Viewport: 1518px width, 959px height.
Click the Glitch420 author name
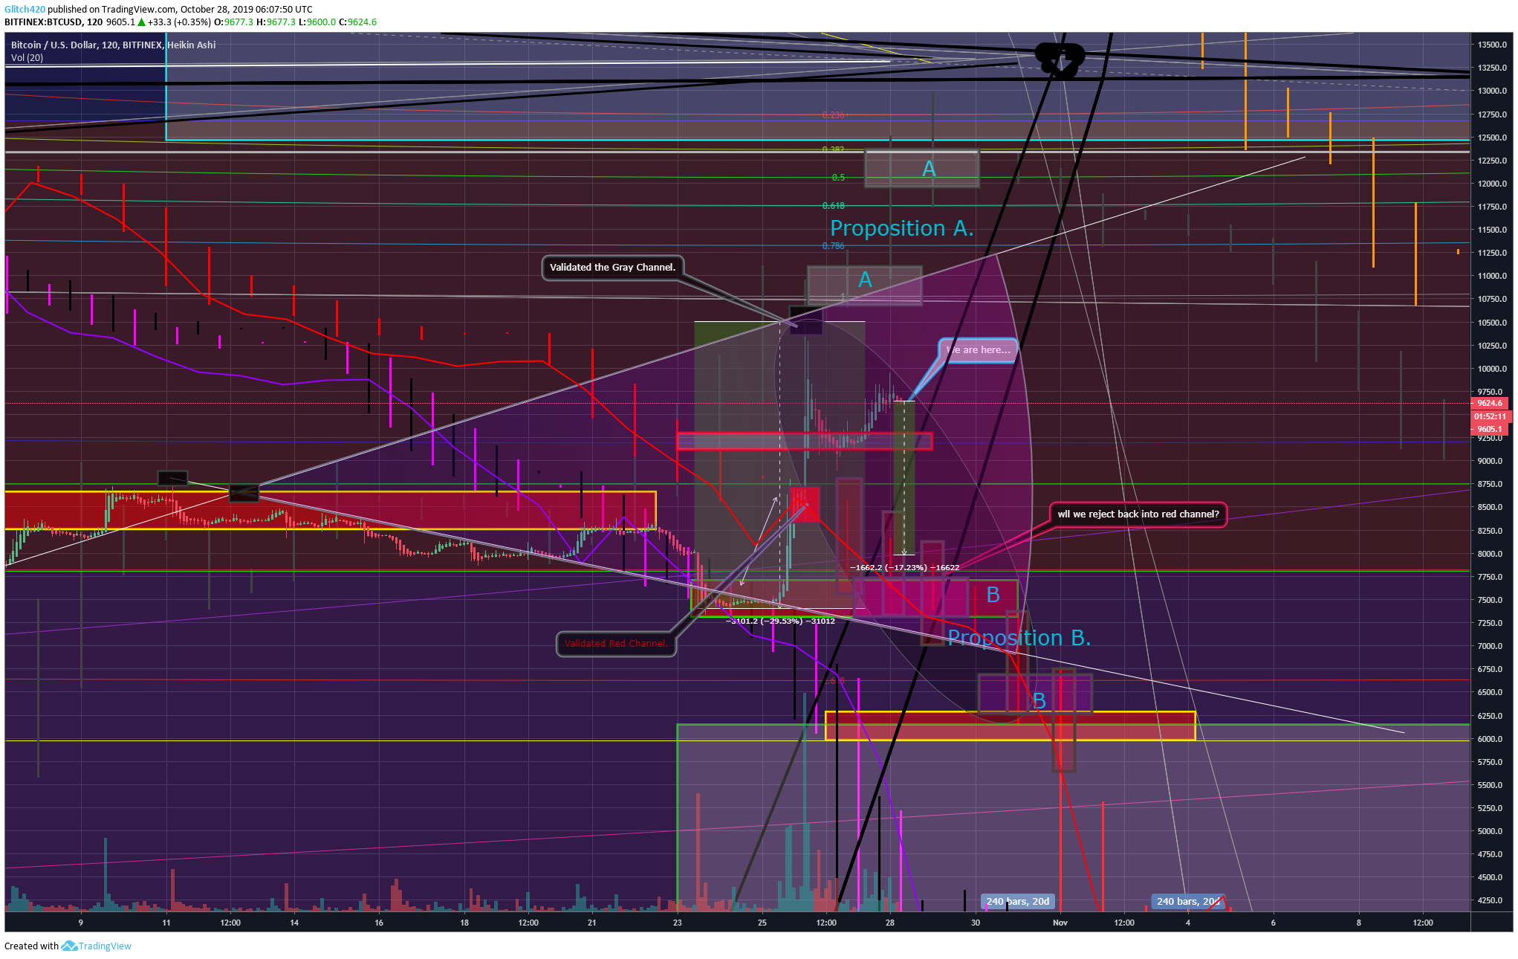coord(25,9)
